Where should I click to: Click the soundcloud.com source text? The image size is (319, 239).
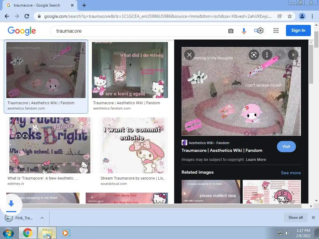point(114,184)
